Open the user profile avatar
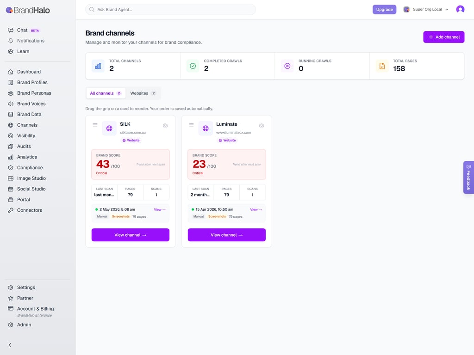474x355 pixels. pos(460,9)
